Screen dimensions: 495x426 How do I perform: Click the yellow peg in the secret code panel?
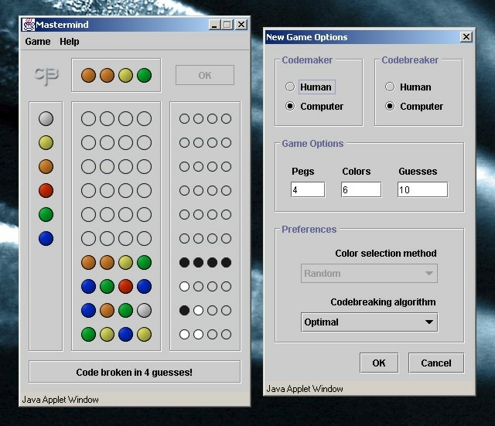pos(125,76)
